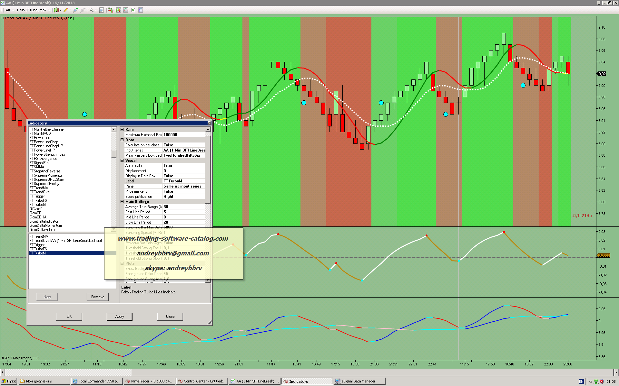Select the cursor pointer tool
The width and height of the screenshot is (619, 386).
click(x=92, y=10)
